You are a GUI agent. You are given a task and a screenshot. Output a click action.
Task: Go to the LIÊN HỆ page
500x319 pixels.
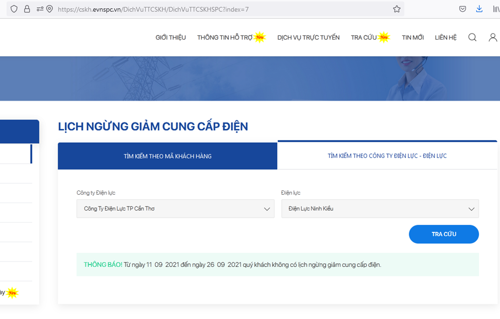coord(445,38)
